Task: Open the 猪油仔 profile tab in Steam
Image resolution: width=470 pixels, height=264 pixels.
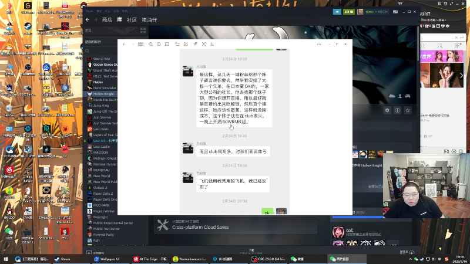Action: (x=149, y=20)
